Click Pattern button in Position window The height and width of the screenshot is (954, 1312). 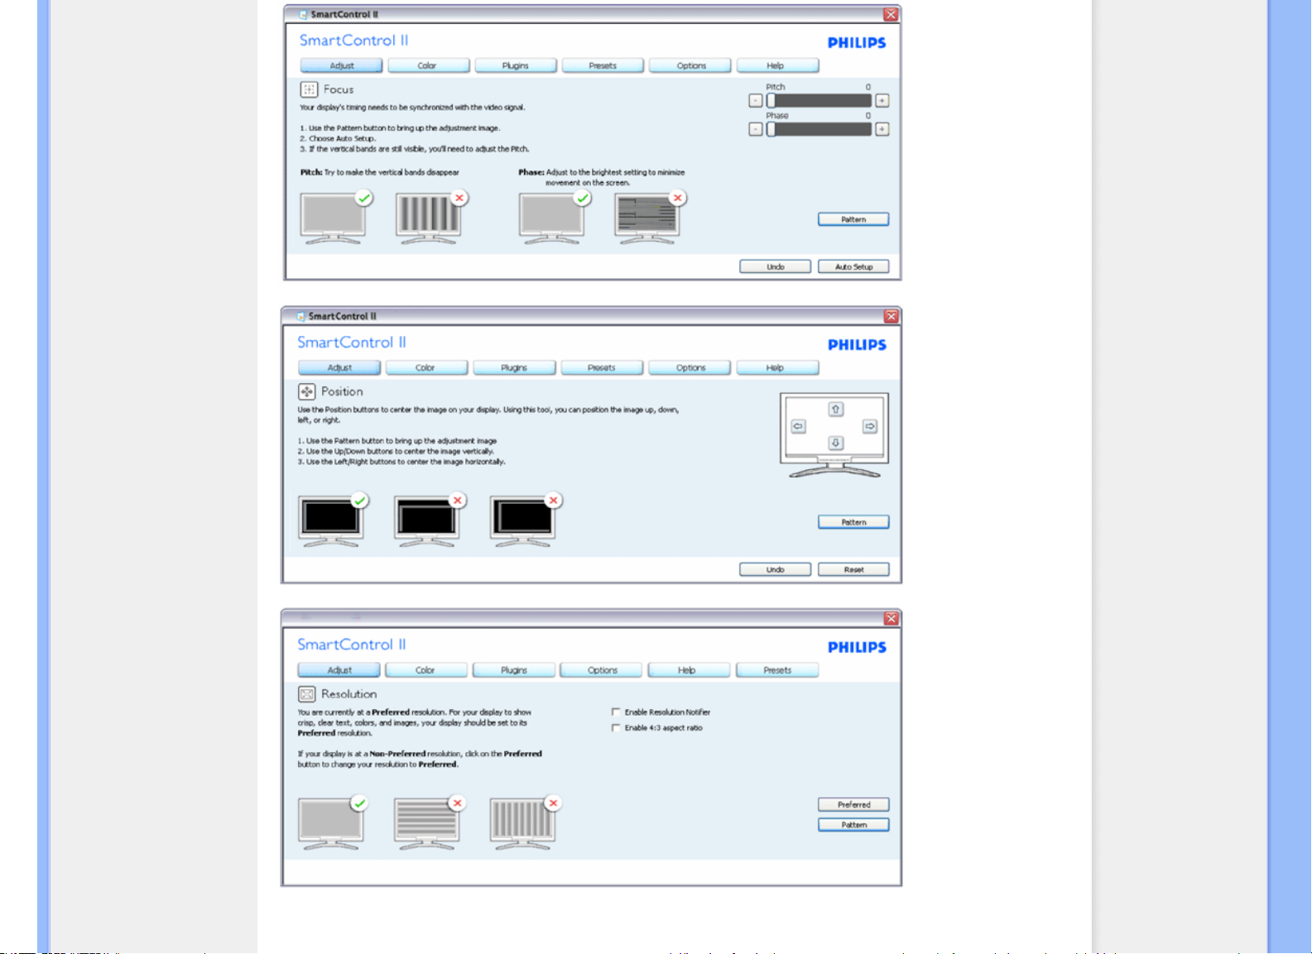(853, 522)
